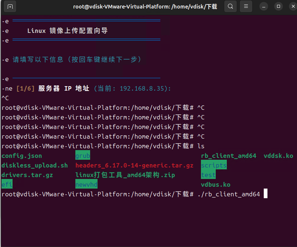
Task: Click the terminal search icon
Action: tap(231, 6)
